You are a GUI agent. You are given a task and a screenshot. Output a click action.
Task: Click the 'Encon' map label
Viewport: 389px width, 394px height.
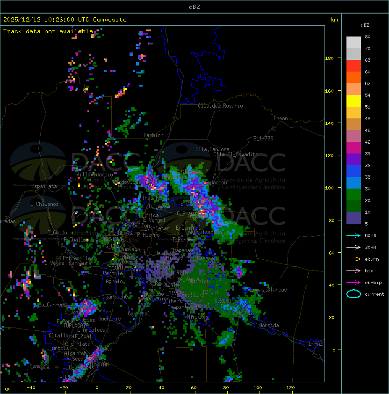(281, 118)
